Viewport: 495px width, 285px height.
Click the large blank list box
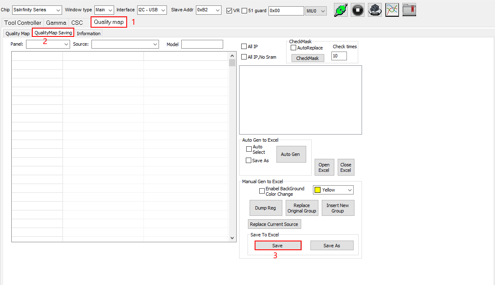click(x=300, y=100)
